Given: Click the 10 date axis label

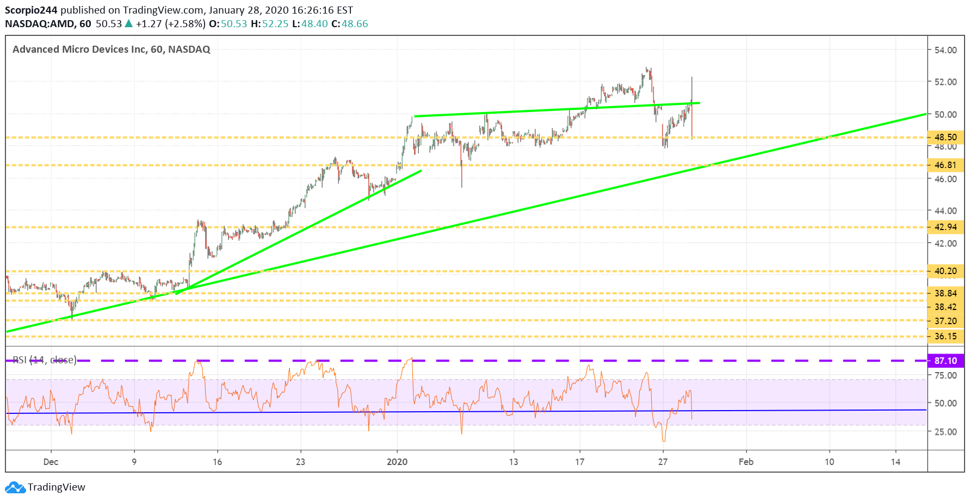Looking at the screenshot, I should point(829,462).
